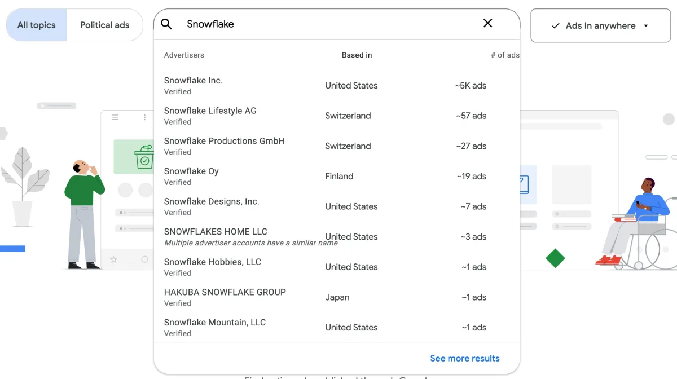Click the ~19 ads count
677x379 pixels.
coord(471,177)
